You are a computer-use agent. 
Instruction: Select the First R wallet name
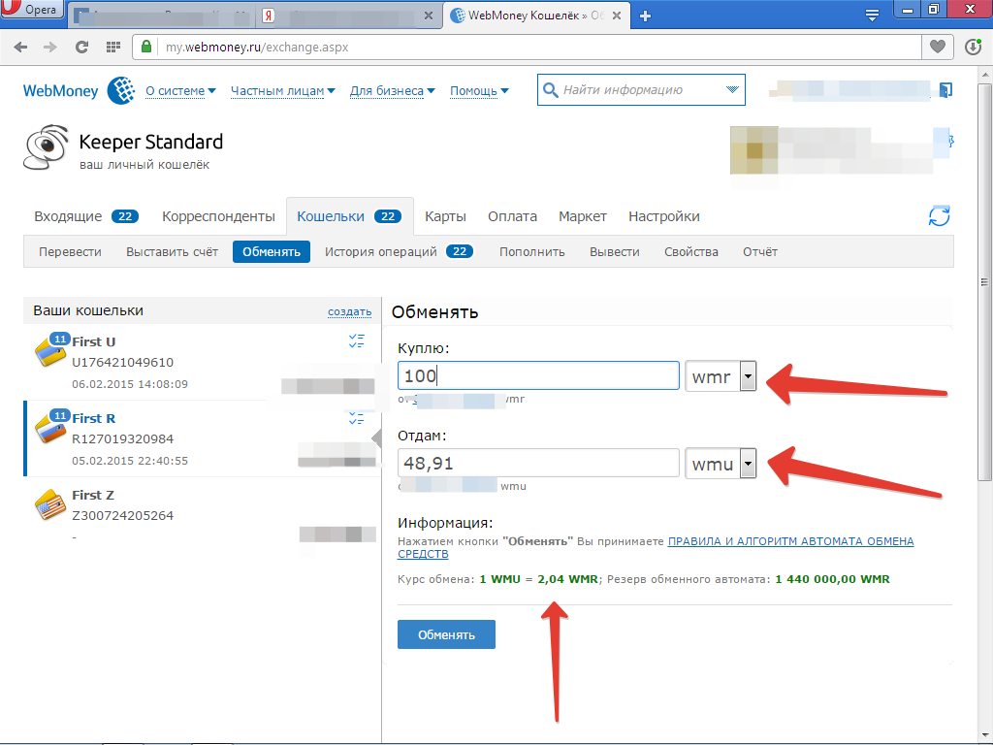tap(94, 418)
